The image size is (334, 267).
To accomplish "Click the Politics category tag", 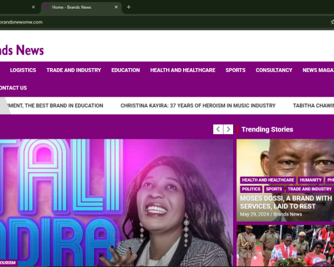I will 251,189.
